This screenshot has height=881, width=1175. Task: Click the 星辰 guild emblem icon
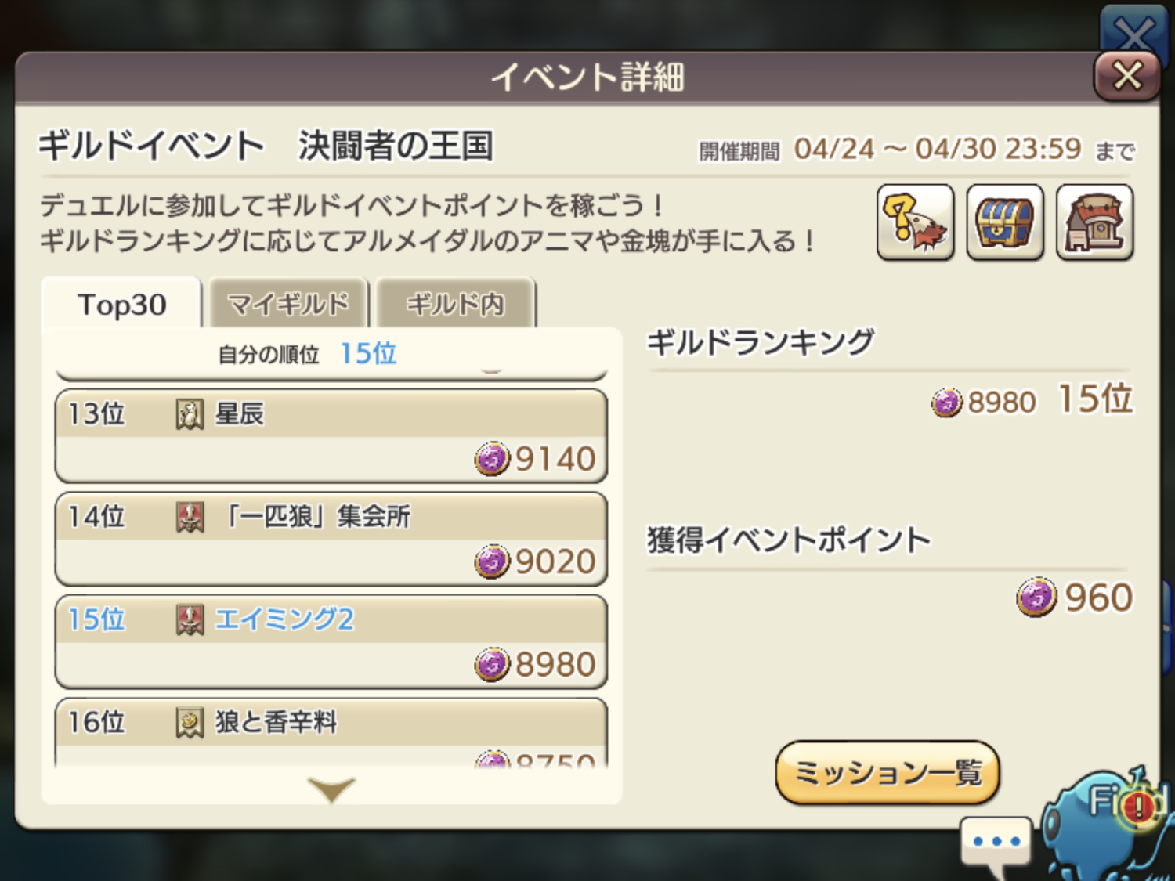click(x=190, y=414)
